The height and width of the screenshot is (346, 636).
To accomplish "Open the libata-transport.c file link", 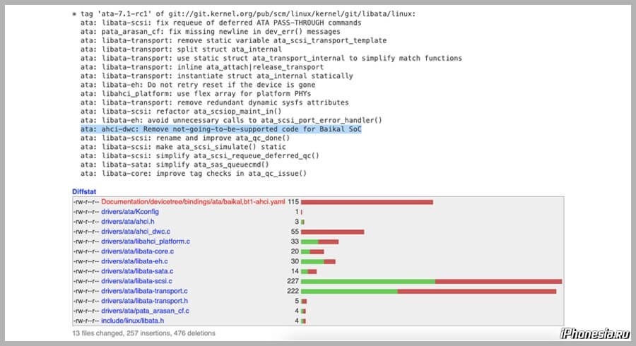I will coord(144,291).
